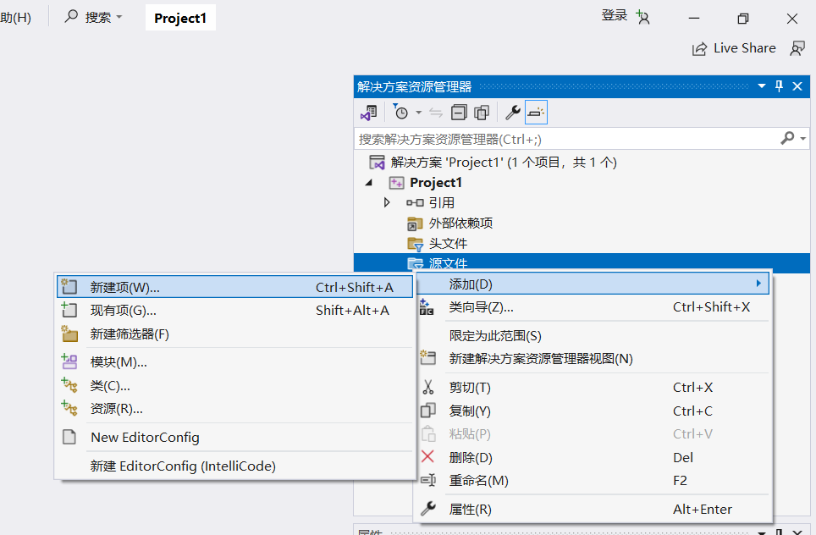Choose Copy (复制) from the context menu
Viewport: 816px width, 535px height.
[x=593, y=411]
